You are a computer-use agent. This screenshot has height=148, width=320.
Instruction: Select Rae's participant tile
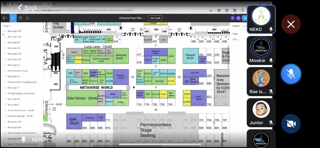[x=261, y=82]
